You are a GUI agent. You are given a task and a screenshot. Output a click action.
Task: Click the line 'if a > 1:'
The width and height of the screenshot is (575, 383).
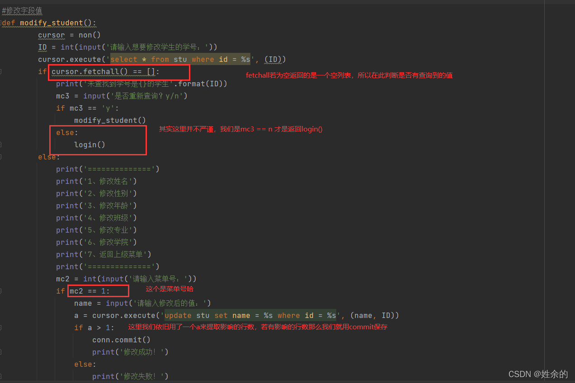click(94, 327)
